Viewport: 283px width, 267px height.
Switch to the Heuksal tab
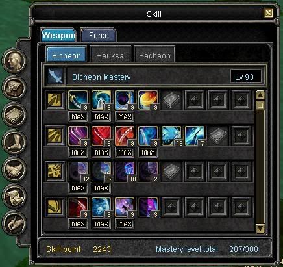tap(110, 55)
